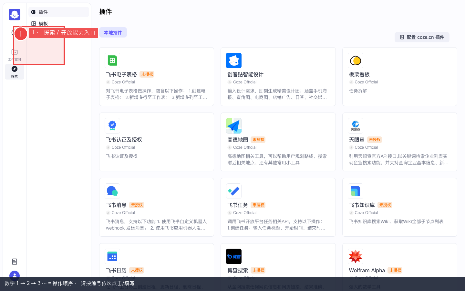Click Coze Official under 飞书电子表格
465x291 pixels.
click(123, 82)
